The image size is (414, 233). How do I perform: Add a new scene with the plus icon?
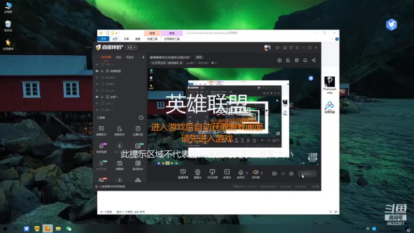(x=143, y=57)
